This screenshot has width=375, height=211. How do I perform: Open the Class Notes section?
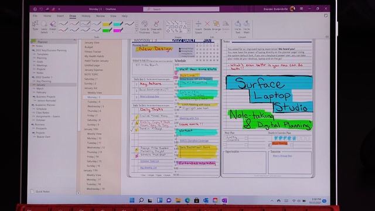tap(42, 113)
